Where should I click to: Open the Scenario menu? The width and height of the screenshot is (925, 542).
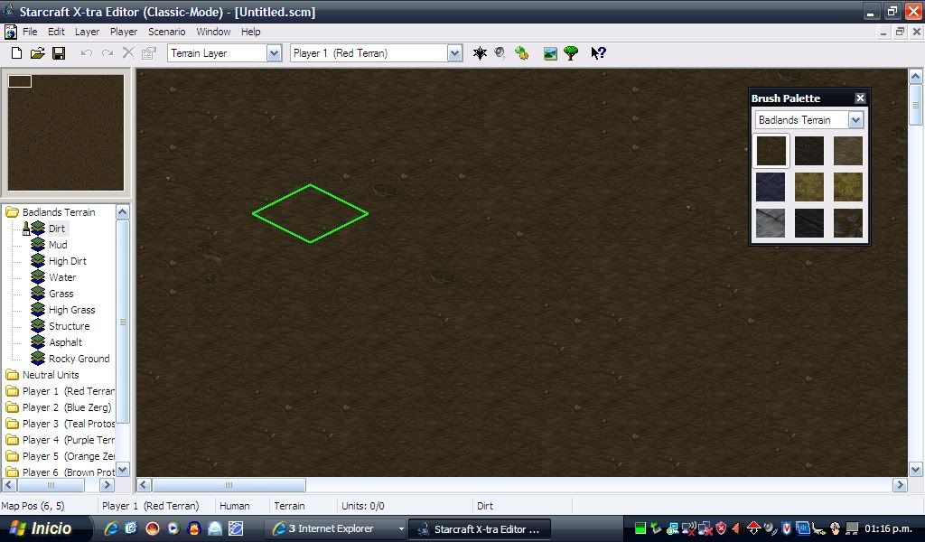pos(166,32)
